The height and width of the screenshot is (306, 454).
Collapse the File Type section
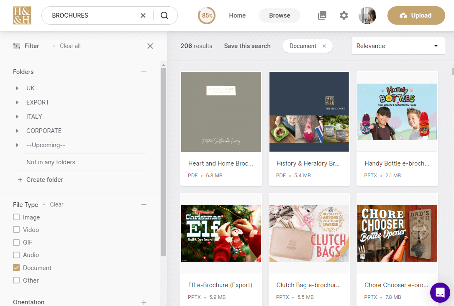click(x=144, y=204)
